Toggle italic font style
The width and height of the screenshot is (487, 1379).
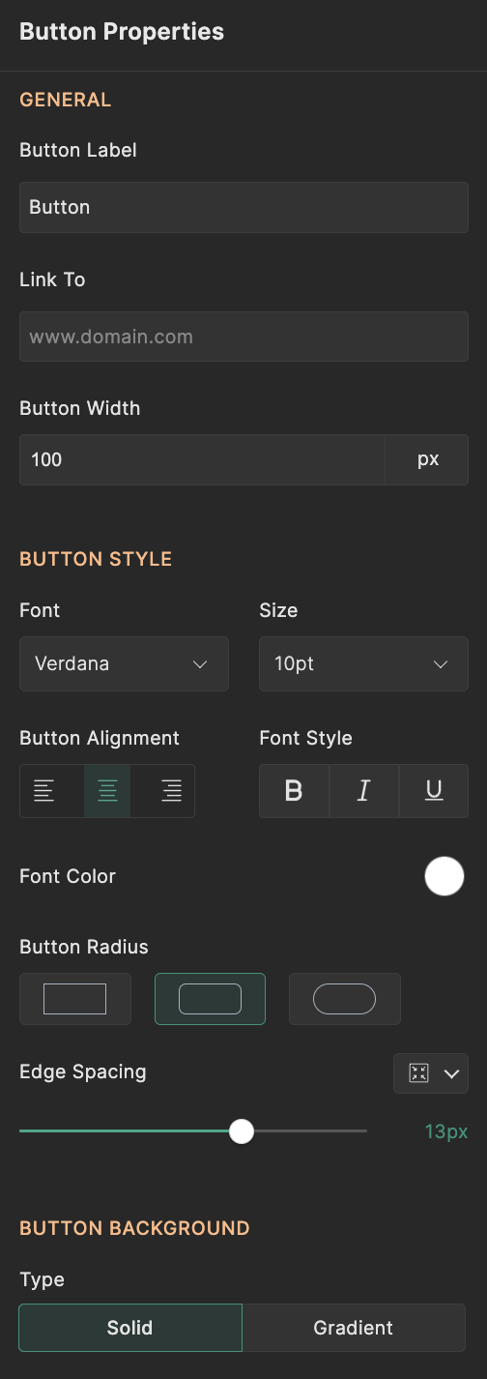click(364, 791)
